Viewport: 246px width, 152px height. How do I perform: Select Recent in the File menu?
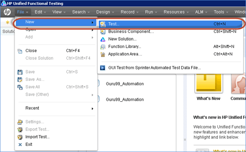pyautogui.click(x=56, y=108)
